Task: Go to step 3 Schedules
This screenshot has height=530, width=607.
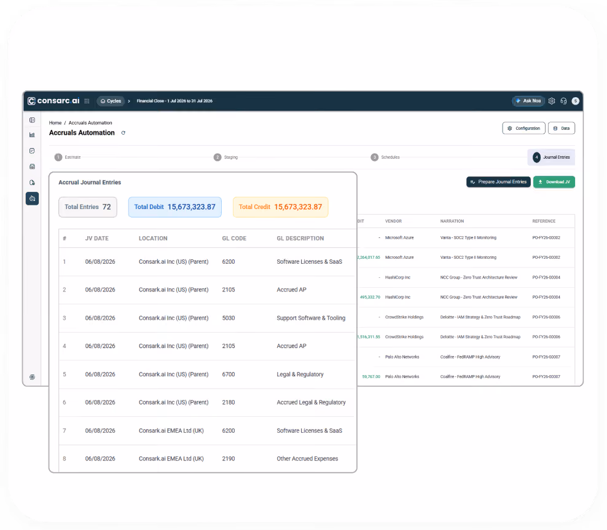Action: pyautogui.click(x=385, y=157)
